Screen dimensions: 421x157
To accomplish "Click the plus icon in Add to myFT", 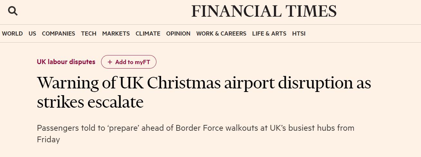I will [110, 62].
